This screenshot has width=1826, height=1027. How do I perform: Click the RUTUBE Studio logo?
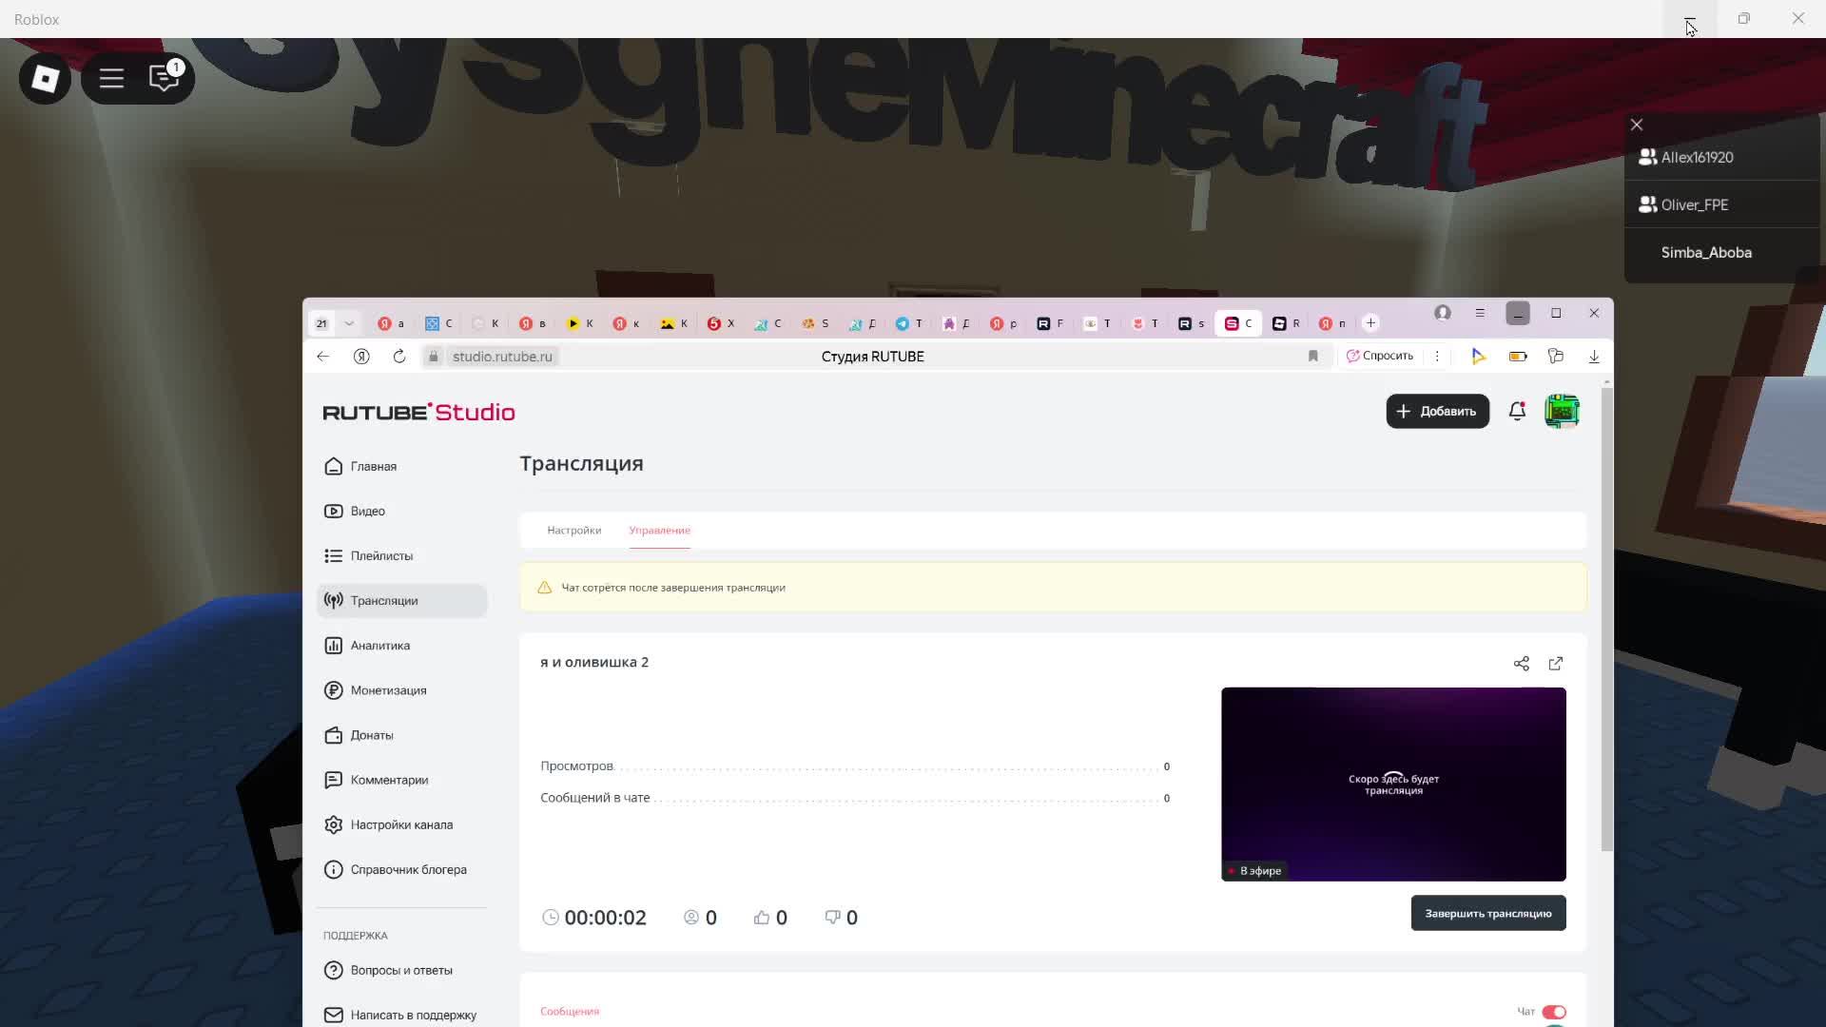(418, 412)
